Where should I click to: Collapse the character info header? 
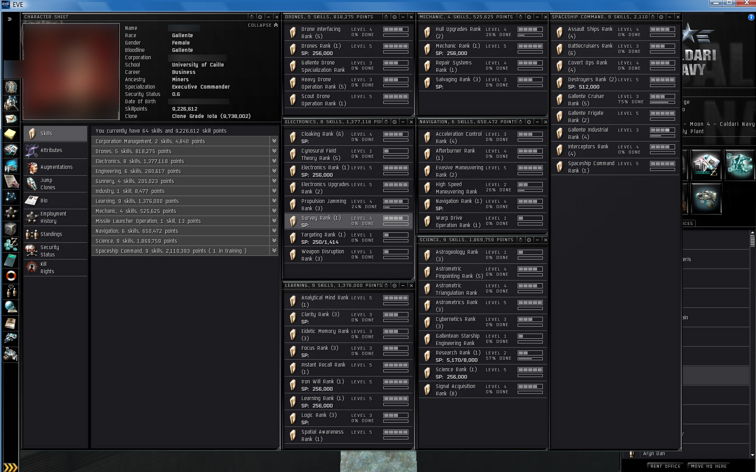pyautogui.click(x=263, y=25)
